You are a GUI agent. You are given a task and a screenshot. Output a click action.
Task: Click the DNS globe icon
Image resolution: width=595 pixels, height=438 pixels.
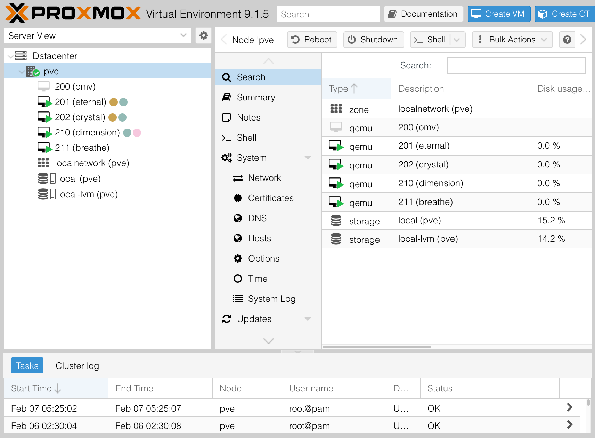(x=238, y=218)
